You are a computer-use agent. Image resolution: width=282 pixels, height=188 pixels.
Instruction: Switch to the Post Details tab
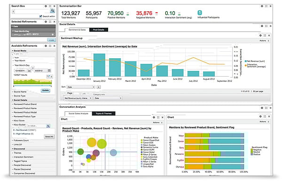point(98,30)
